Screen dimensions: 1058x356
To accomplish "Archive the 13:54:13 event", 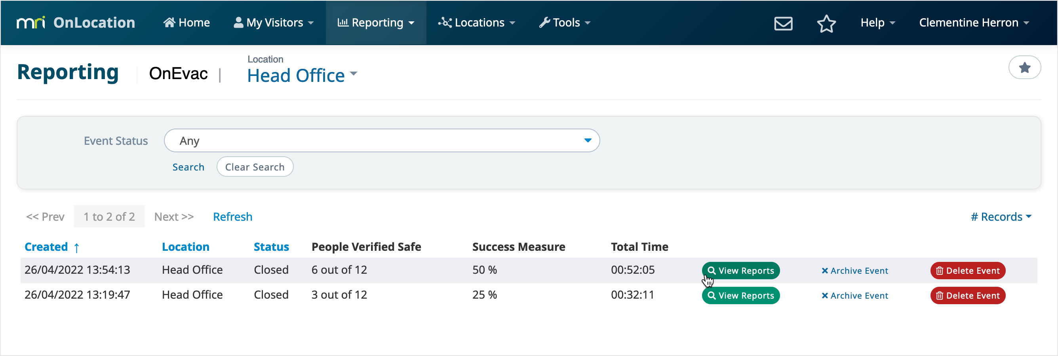I will pyautogui.click(x=855, y=271).
